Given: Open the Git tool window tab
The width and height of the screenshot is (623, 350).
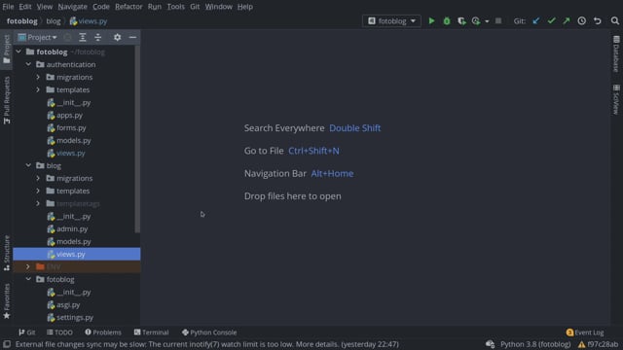Looking at the screenshot, I should (27, 332).
